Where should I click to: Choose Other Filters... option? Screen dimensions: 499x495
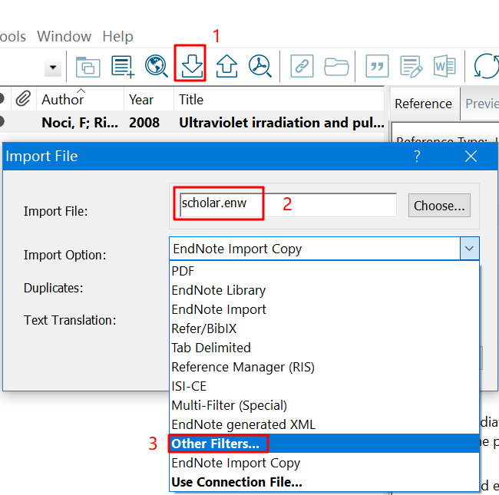coord(324,444)
